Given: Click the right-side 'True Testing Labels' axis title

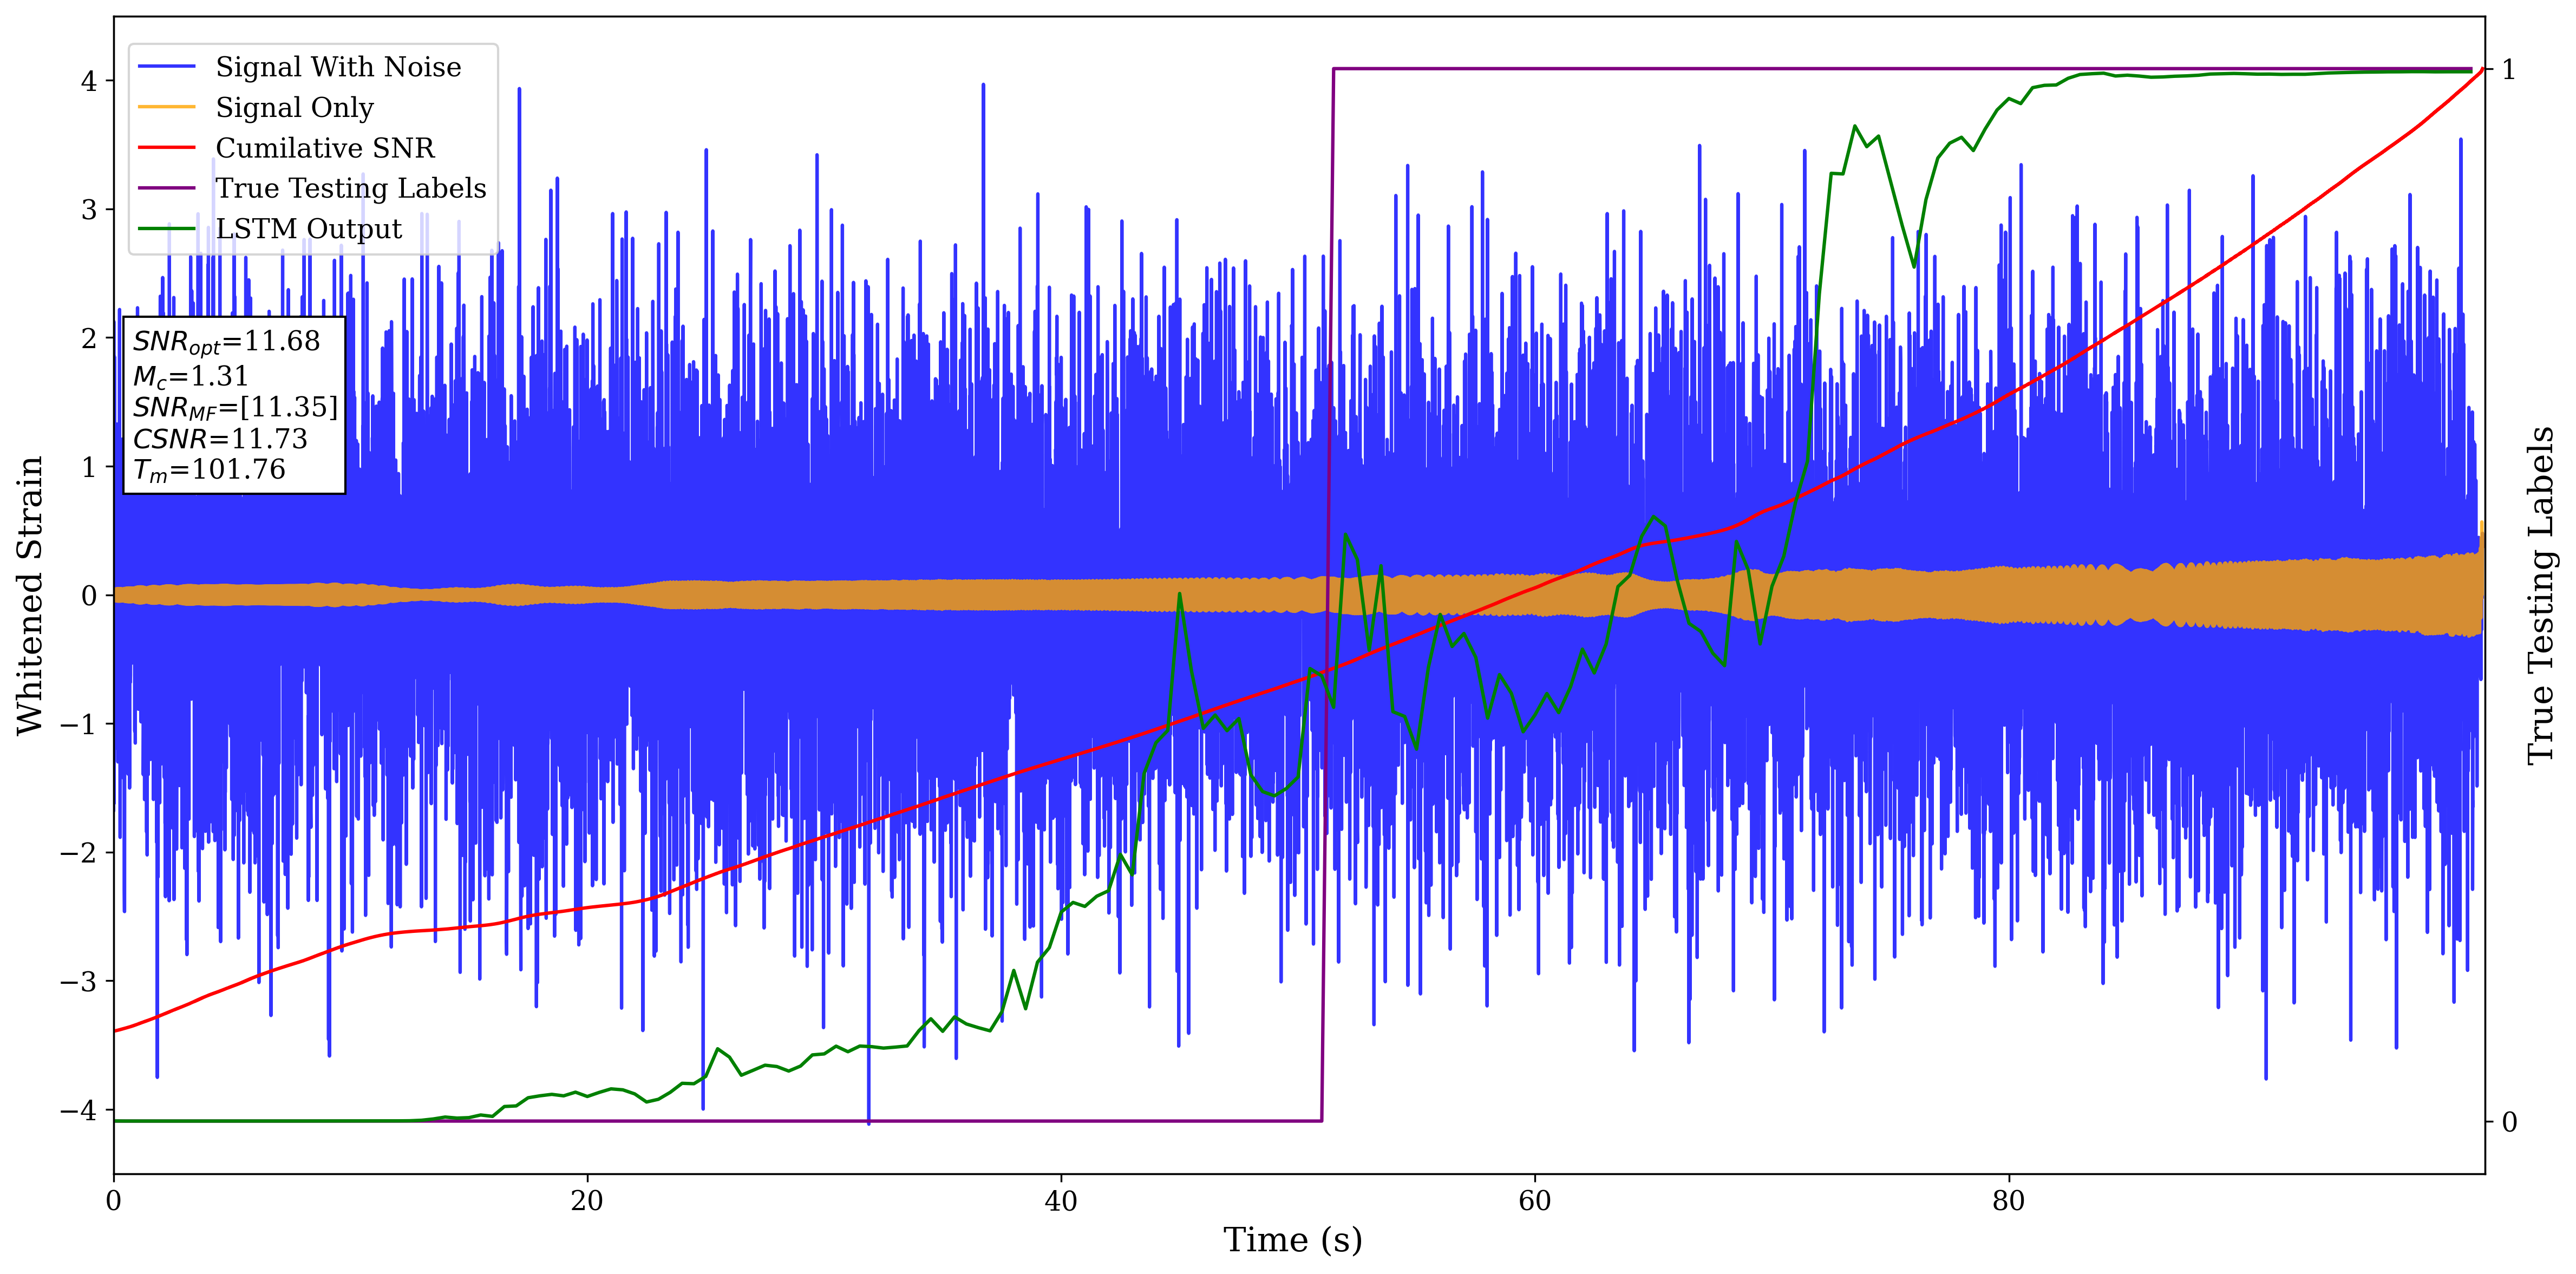Looking at the screenshot, I should [x=2541, y=595].
